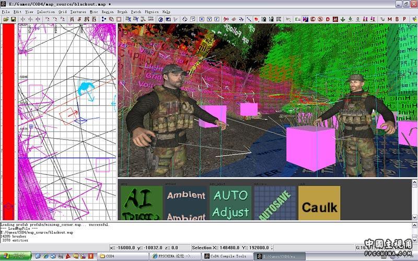Viewport: 418px width, 261px height.
Task: Click the red Z-height view strip
Action: click(8, 122)
